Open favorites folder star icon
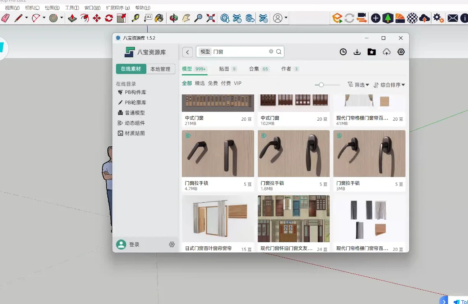The image size is (468, 304). [x=372, y=52]
